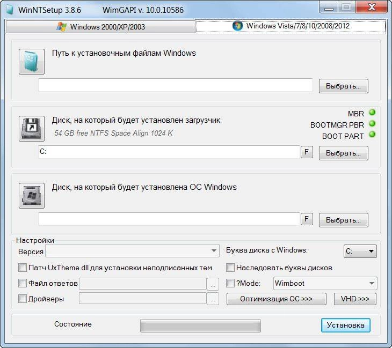
Task: Click Выбрать for Windows installation files path
Action: (x=344, y=86)
